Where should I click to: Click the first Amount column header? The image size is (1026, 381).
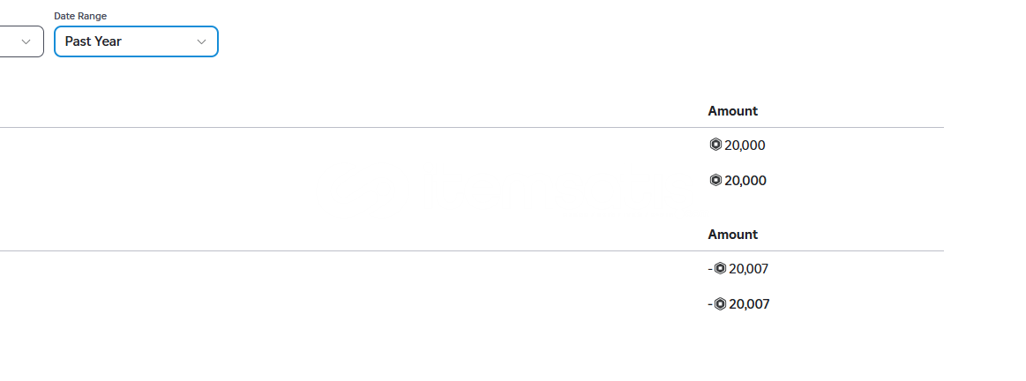733,110
